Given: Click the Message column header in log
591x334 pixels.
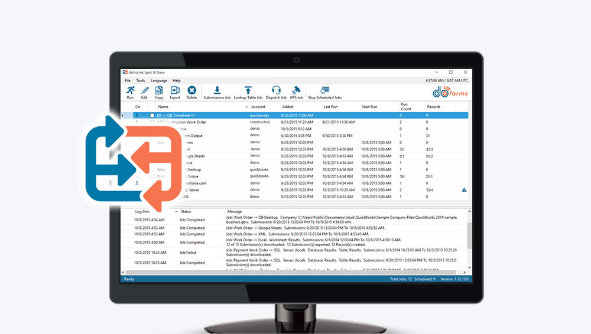Looking at the screenshot, I should point(235,212).
